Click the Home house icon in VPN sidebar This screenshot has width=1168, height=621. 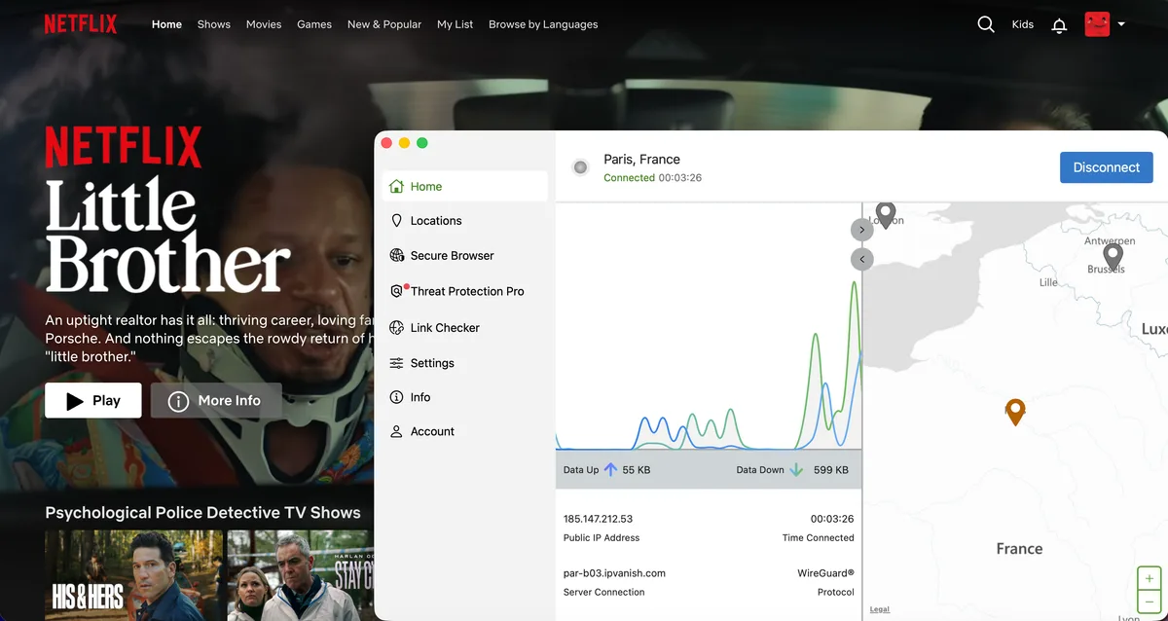pyautogui.click(x=396, y=186)
